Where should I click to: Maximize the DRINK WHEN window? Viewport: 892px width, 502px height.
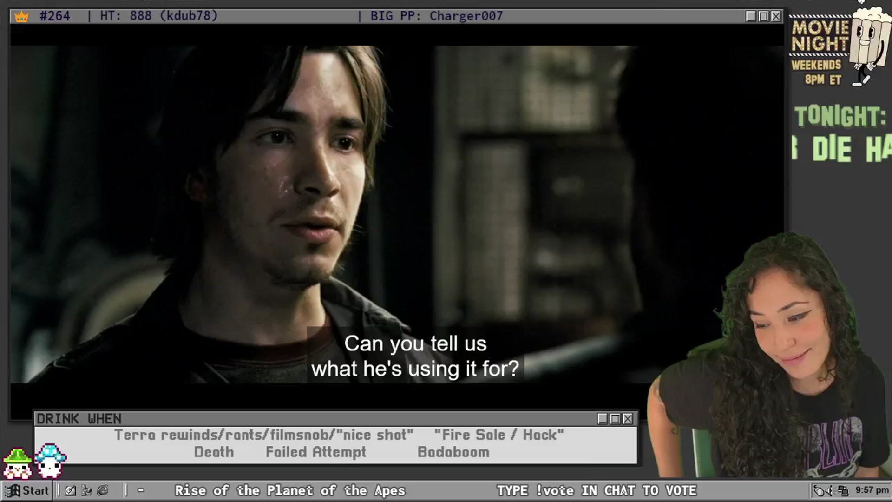(615, 419)
